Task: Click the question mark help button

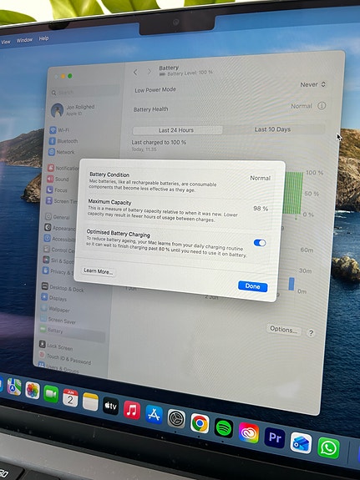Action: 311,333
